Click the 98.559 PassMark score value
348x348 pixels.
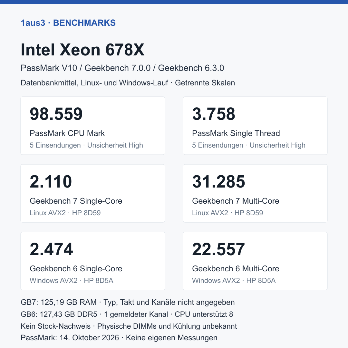[56, 114]
